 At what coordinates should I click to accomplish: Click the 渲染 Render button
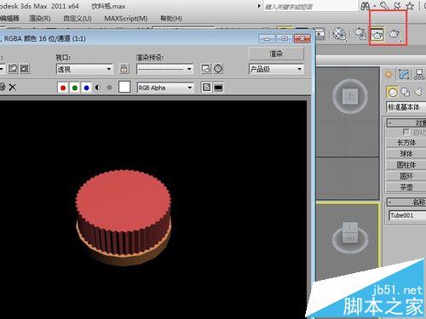[276, 54]
